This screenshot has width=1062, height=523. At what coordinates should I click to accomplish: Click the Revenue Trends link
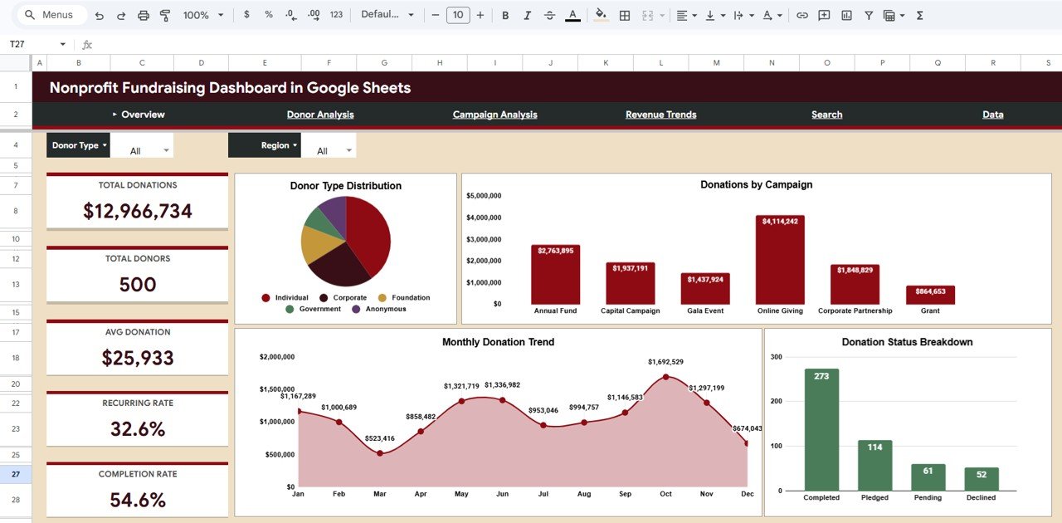pyautogui.click(x=660, y=114)
